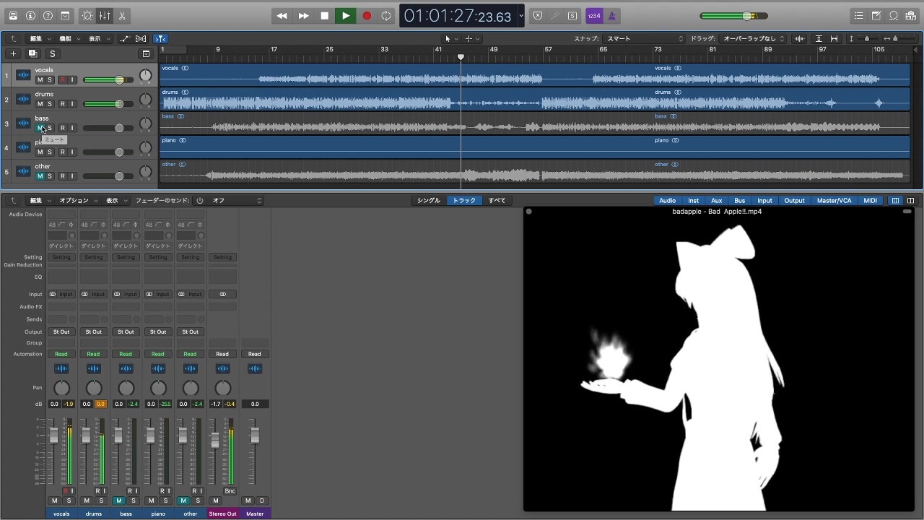Open the Media Browser icon
Screen dimensions: 924x520
911,16
